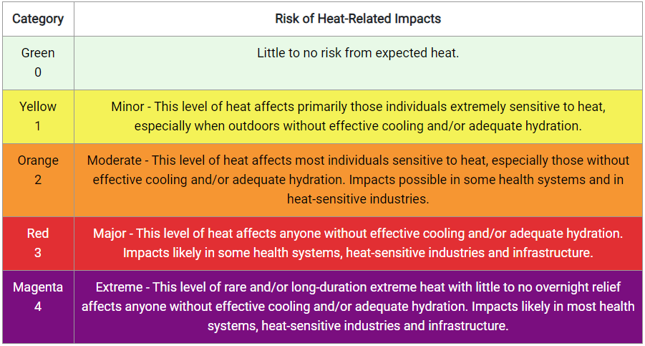Select the Green 0 category cell
The width and height of the screenshot is (645, 346).
[38, 62]
